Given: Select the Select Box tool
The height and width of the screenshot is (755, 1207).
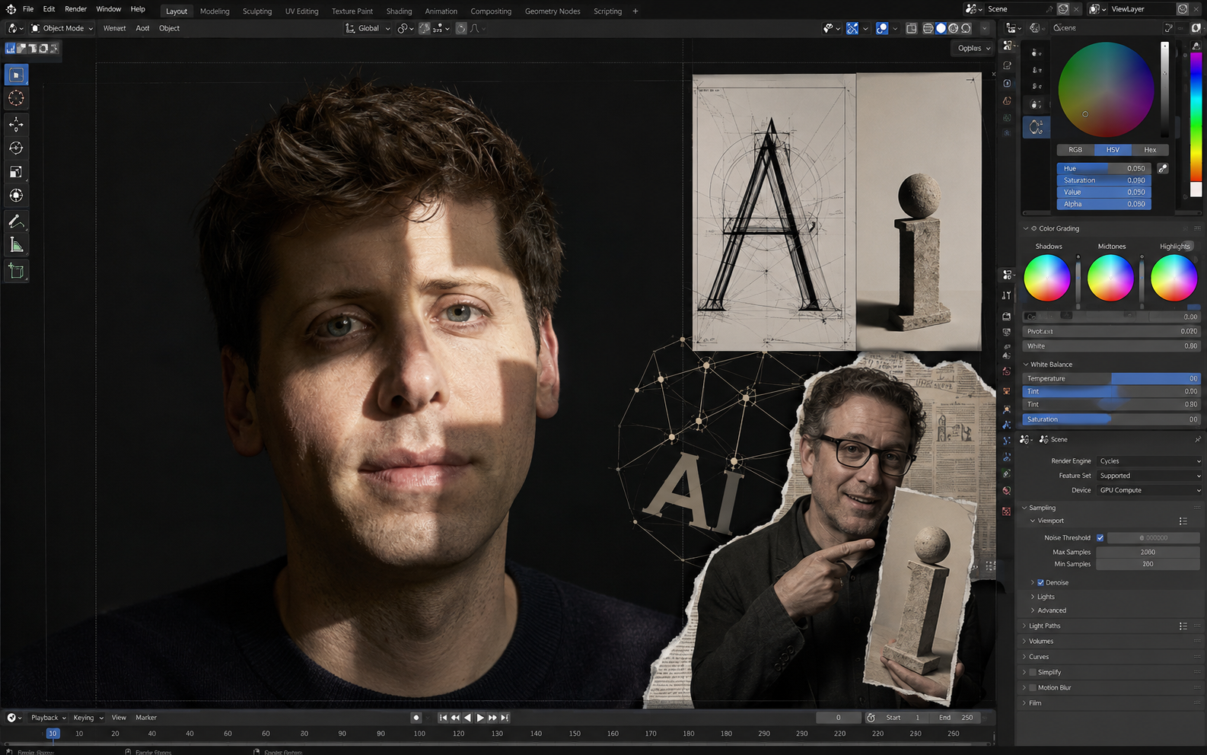Looking at the screenshot, I should pos(16,75).
